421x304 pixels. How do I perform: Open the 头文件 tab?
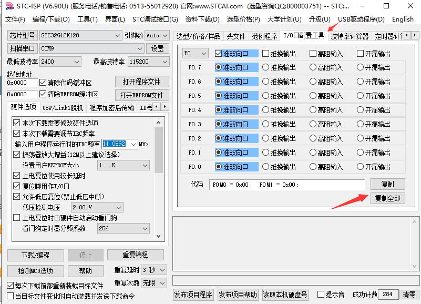coord(236,36)
